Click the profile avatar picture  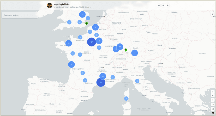50,5
